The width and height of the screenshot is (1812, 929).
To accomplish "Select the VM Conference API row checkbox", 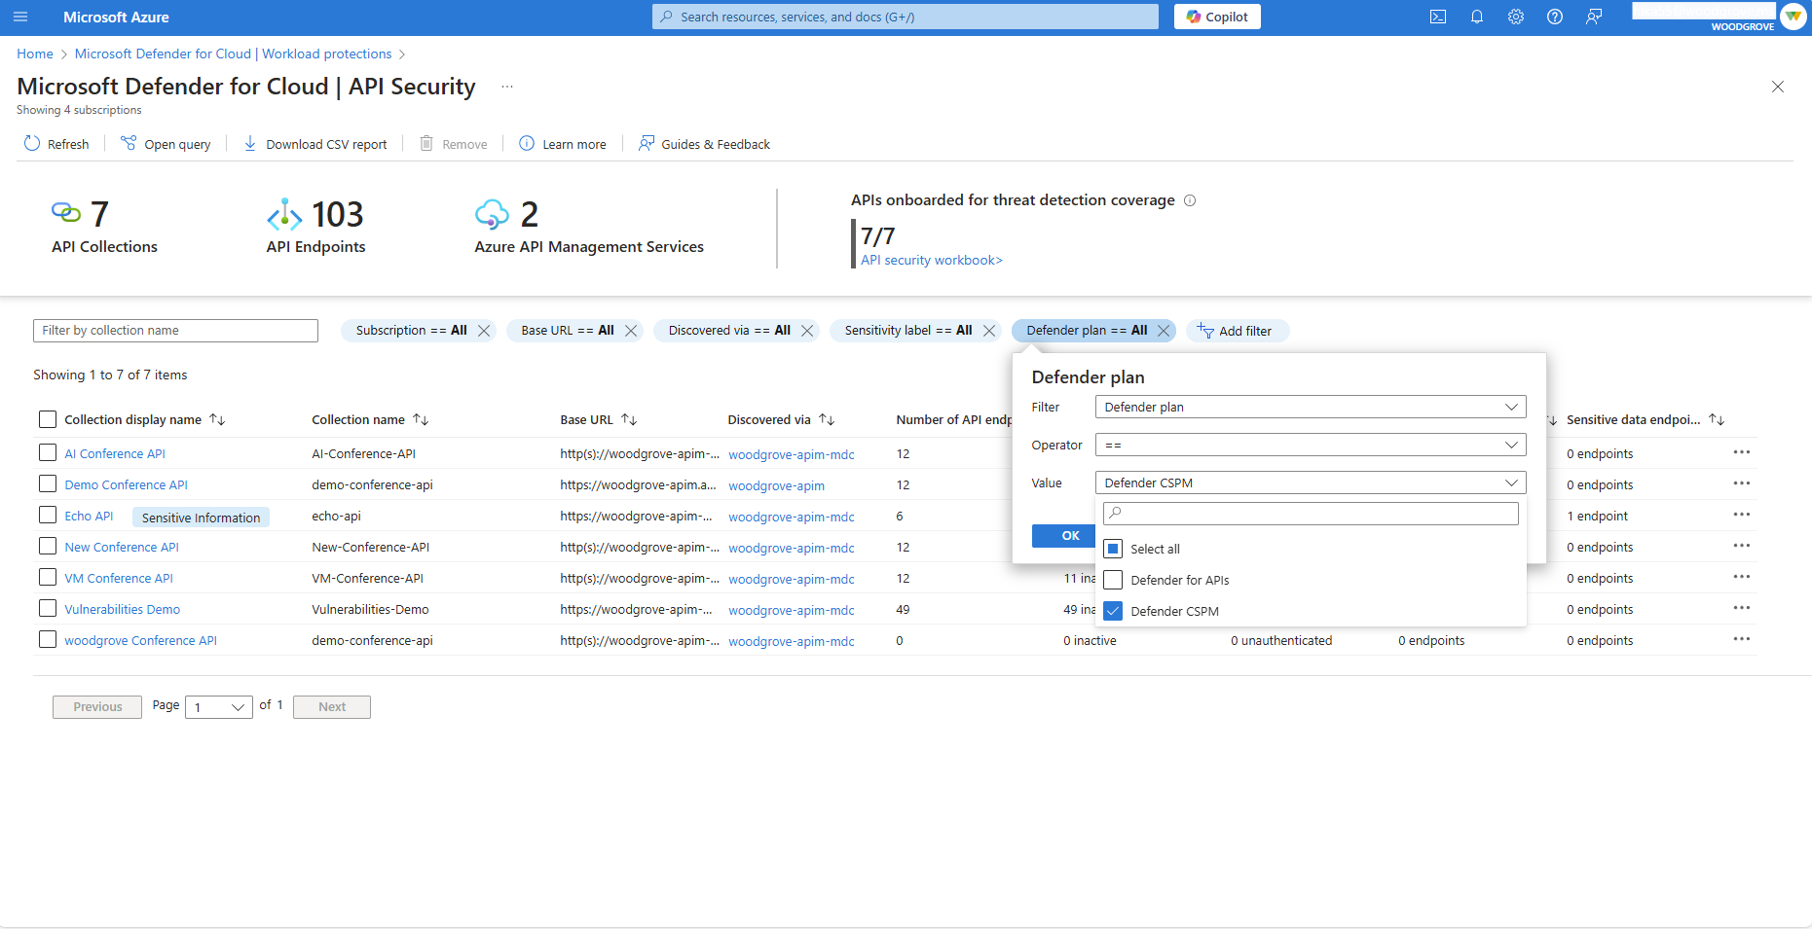I will point(48,577).
